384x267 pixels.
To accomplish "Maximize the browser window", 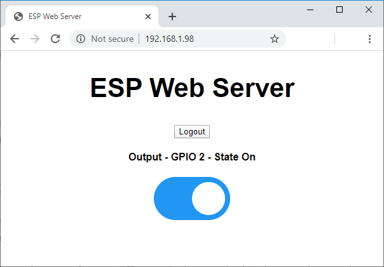I will [x=339, y=9].
